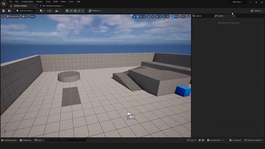The image size is (265, 149).
Task: Click the Eject button in the play toolbar
Action: tap(79, 11)
